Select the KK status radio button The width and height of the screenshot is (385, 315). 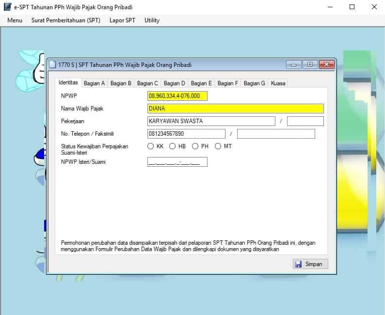[x=150, y=146]
